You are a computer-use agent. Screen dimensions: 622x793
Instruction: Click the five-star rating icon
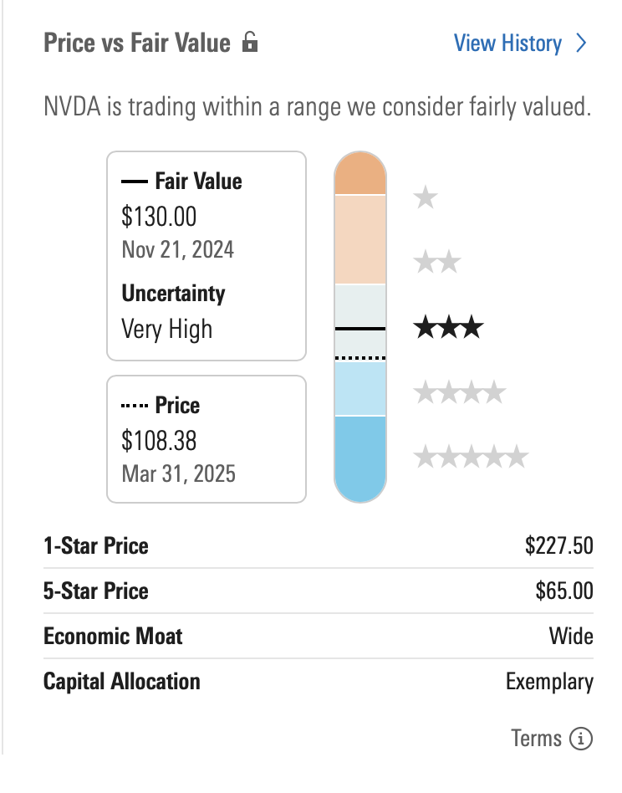[471, 457]
